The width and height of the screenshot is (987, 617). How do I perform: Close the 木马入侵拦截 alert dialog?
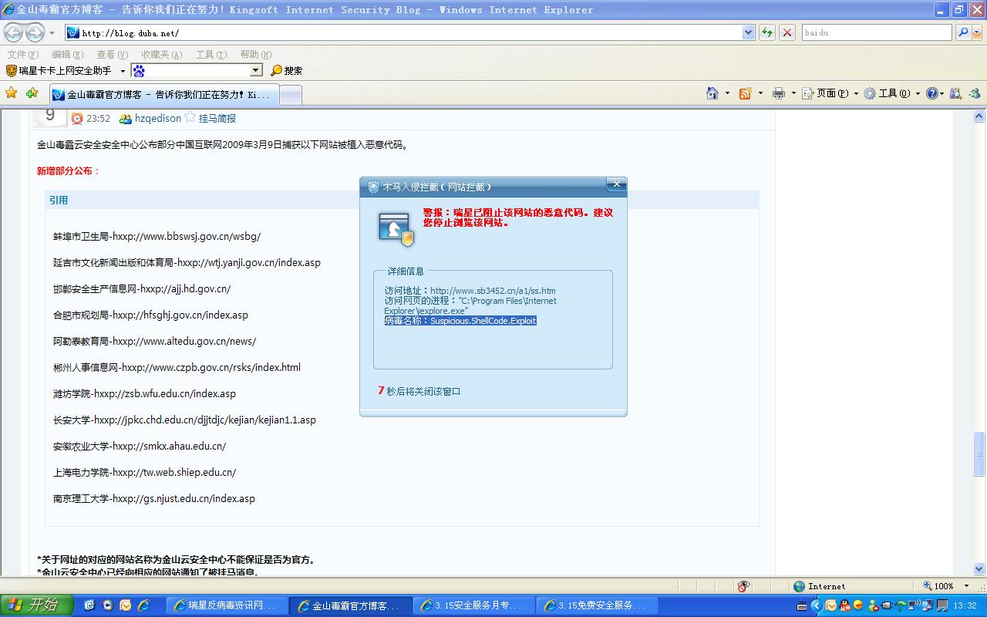(x=616, y=185)
